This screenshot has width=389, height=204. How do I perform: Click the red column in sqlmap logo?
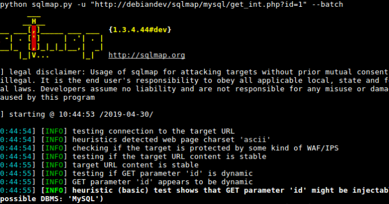[x=34, y=38]
